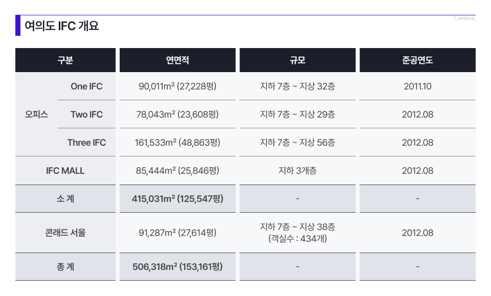Select the 415,031m² subtotal area value
The image size is (491, 296).
[x=177, y=199]
